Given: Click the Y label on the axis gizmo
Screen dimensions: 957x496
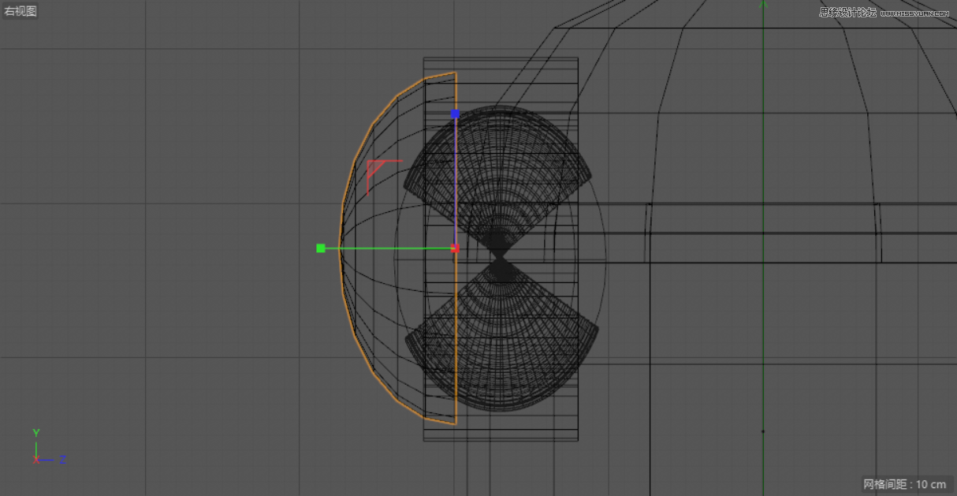Looking at the screenshot, I should coord(35,432).
